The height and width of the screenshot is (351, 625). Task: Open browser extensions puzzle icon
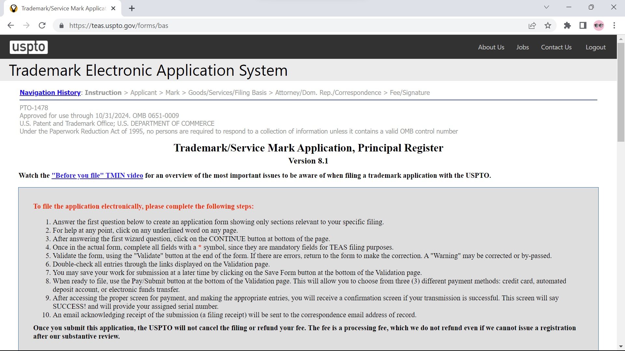[567, 25]
